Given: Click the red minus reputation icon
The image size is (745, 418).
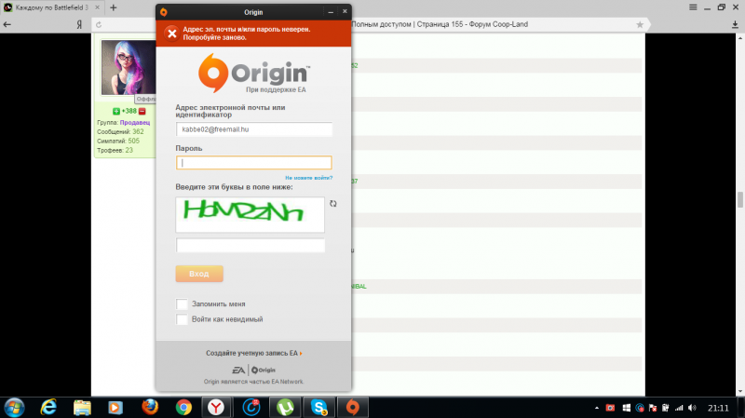Looking at the screenshot, I should (142, 111).
